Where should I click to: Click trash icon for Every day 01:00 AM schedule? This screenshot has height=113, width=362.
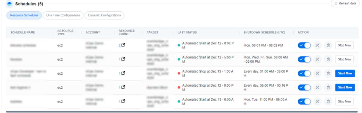click(328, 73)
